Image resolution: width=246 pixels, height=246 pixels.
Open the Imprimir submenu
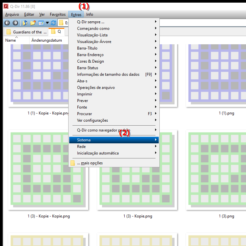click(x=114, y=94)
